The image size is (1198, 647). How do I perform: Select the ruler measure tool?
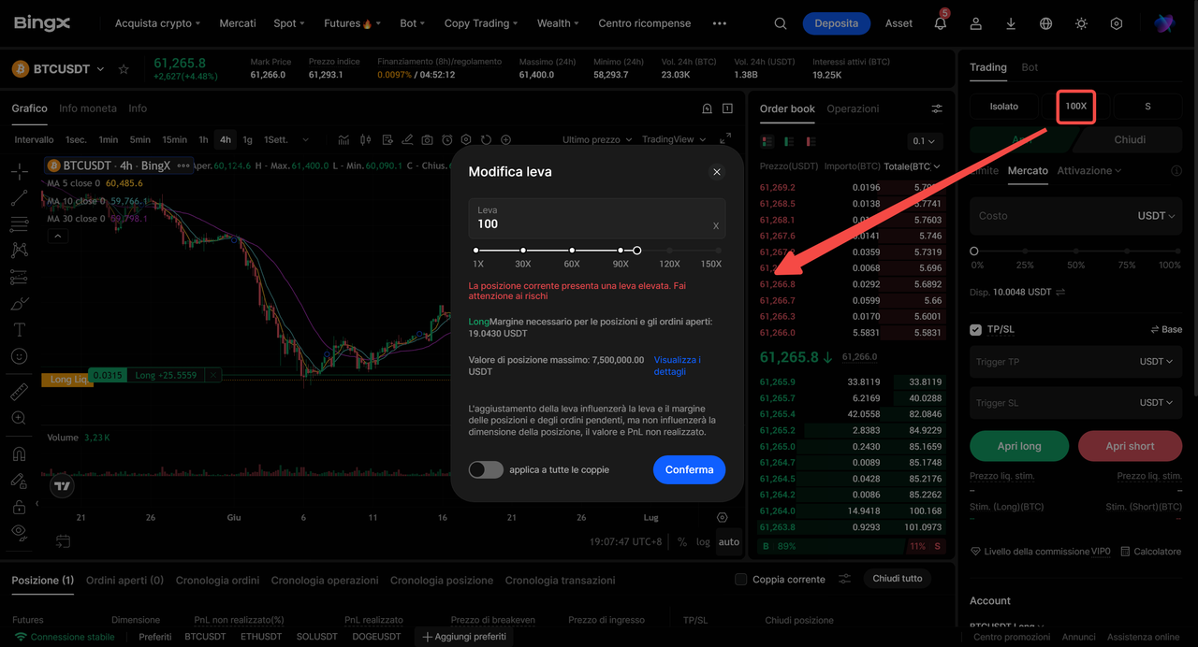(19, 392)
